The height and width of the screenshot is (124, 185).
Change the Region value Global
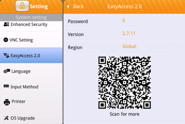click(129, 46)
